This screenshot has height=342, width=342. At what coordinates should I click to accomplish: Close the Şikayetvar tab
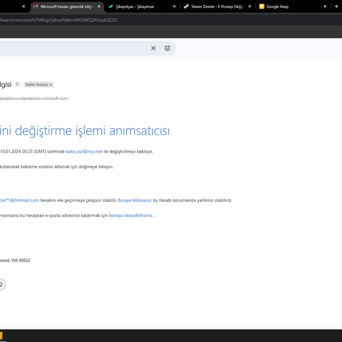[x=174, y=7]
